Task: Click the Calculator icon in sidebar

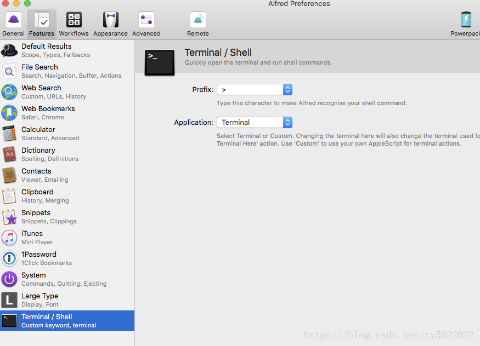Action: pos(9,134)
